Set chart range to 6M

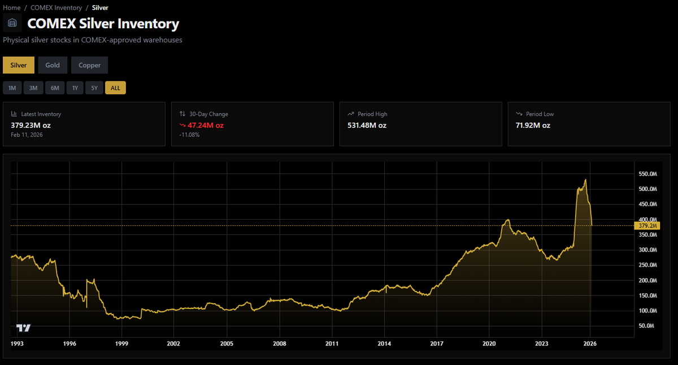click(54, 88)
